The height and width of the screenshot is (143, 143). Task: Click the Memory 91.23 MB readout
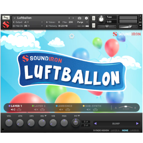(63, 26)
